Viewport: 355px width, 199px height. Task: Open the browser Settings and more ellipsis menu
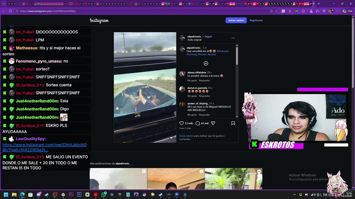(337, 11)
